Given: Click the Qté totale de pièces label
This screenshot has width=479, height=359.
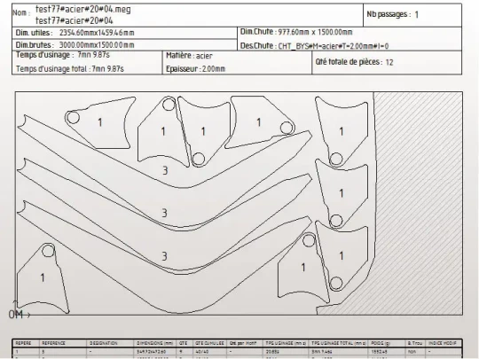Looking at the screenshot, I should click(x=349, y=62).
